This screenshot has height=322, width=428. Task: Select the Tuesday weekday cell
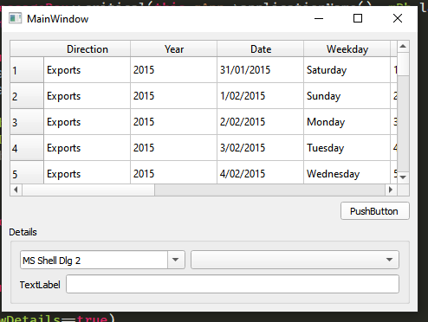(347, 148)
